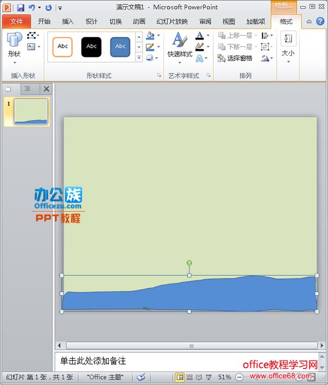This screenshot has height=385, width=328.
Task: Apply blue filled Abc shape style
Action: click(120, 46)
